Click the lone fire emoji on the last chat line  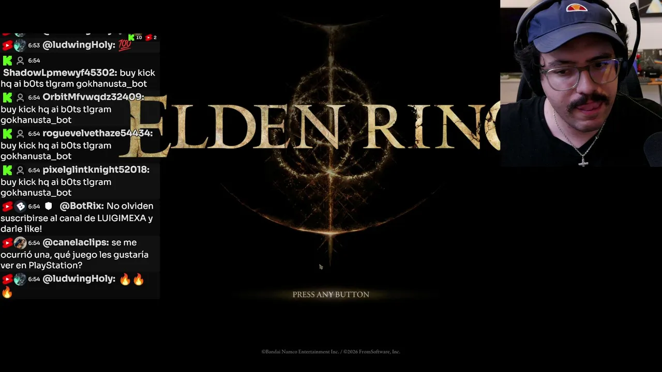click(x=7, y=292)
